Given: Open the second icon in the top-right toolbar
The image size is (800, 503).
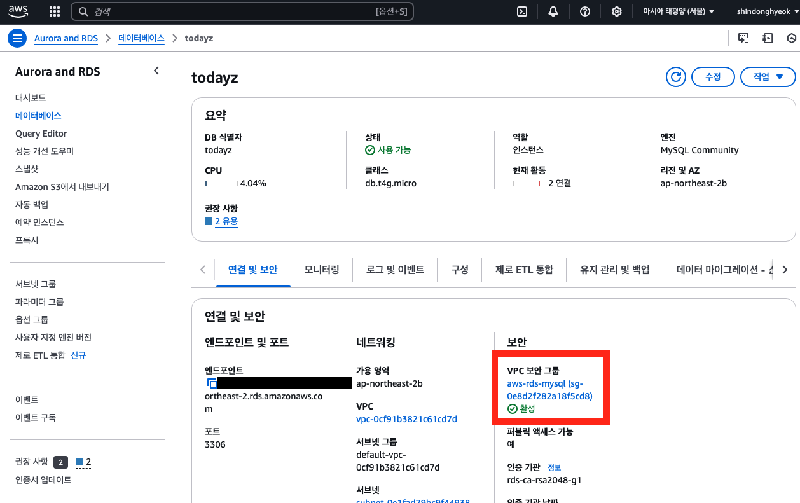Looking at the screenshot, I should tap(768, 38).
